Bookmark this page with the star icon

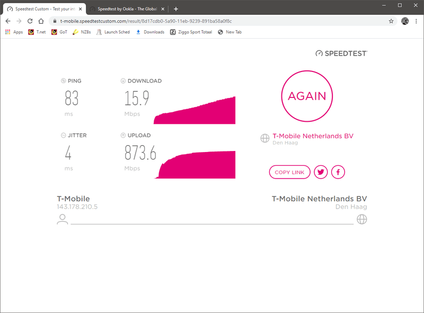391,21
